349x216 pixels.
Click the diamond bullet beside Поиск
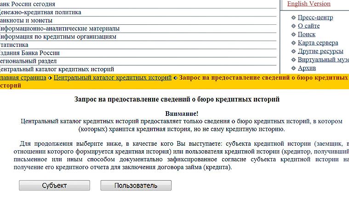pos(293,34)
